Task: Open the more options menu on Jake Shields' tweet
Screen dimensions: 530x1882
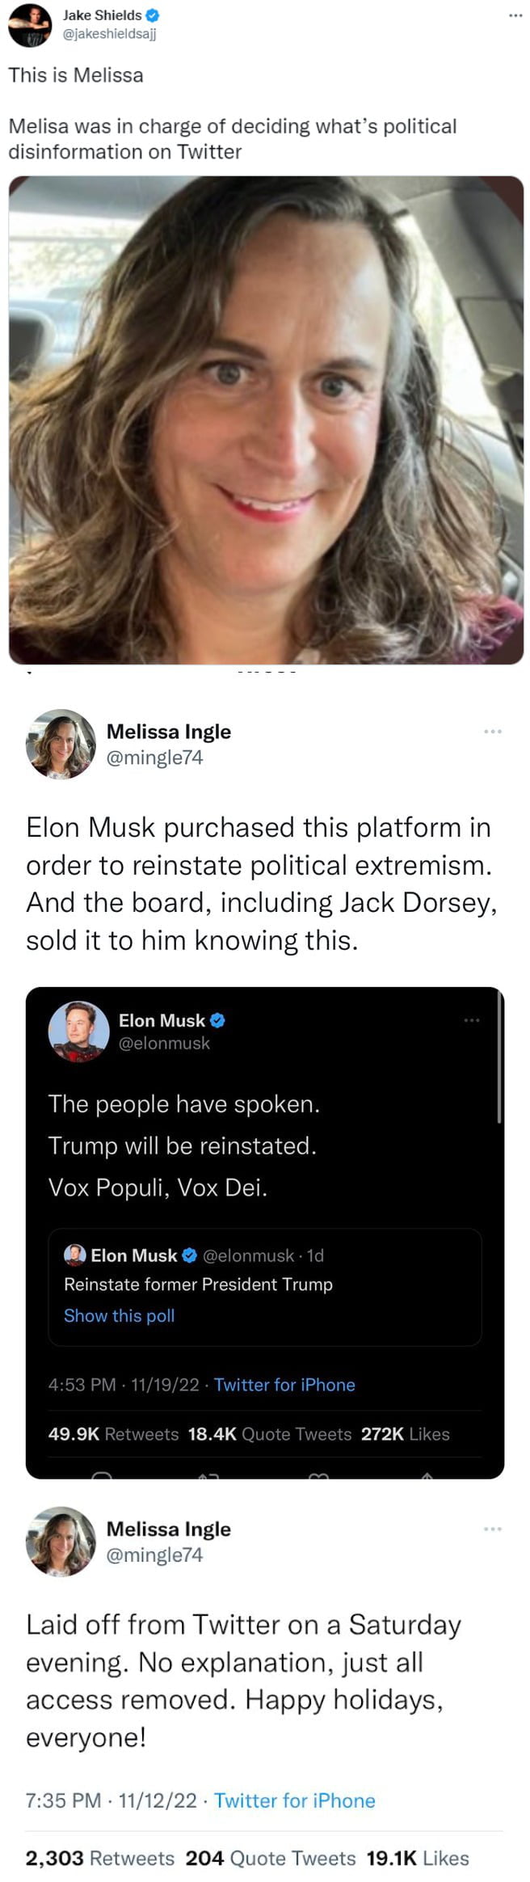Action: click(x=515, y=15)
